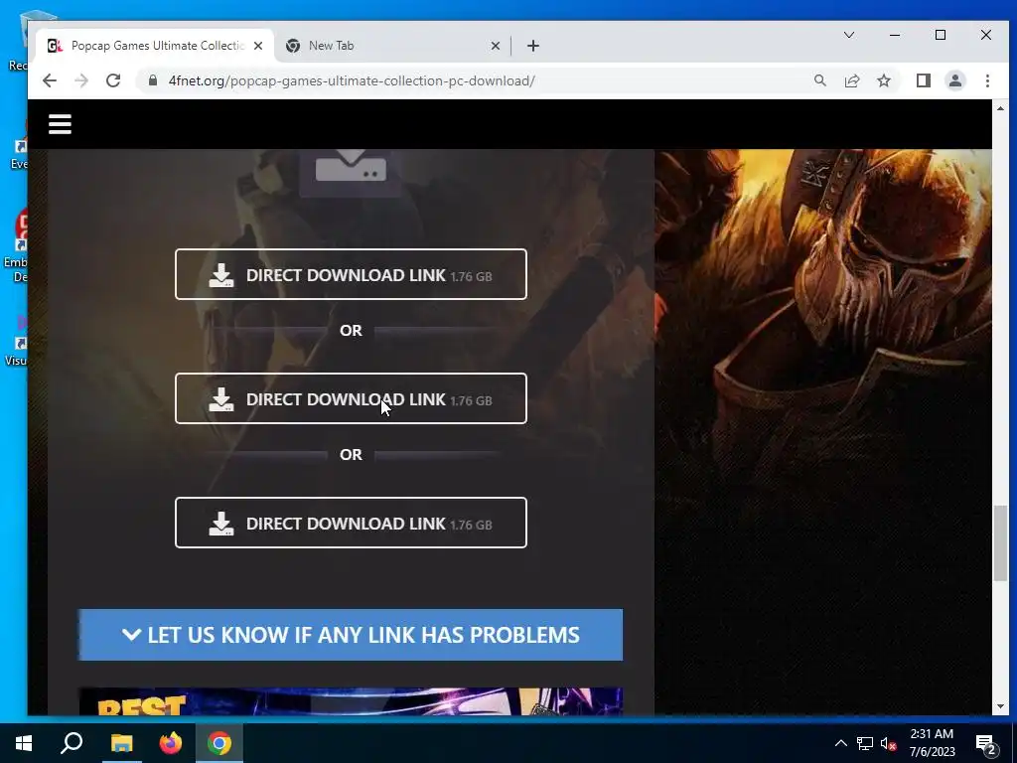Open the network status tray icon

(x=865, y=743)
